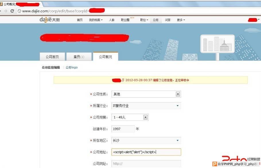261x168 pixels.
Task: Click the 公司地址 input field
Action: click(146, 152)
